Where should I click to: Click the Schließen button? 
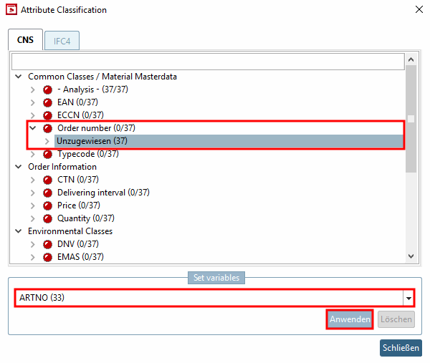tap(400, 348)
